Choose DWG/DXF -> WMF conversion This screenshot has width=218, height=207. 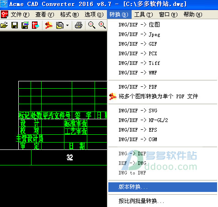[x=163, y=73]
